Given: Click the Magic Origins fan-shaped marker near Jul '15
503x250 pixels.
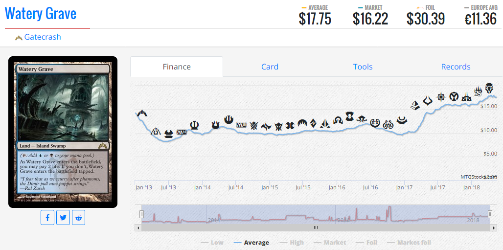Looking at the screenshot, I should [303, 123].
